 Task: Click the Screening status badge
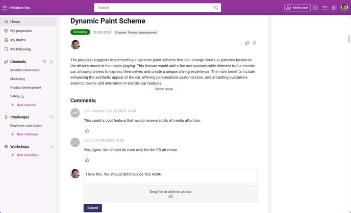[80, 32]
